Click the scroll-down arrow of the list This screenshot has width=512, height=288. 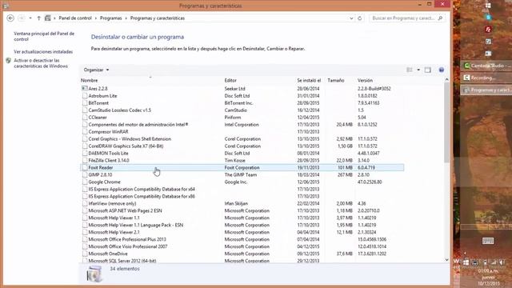tap(446, 259)
